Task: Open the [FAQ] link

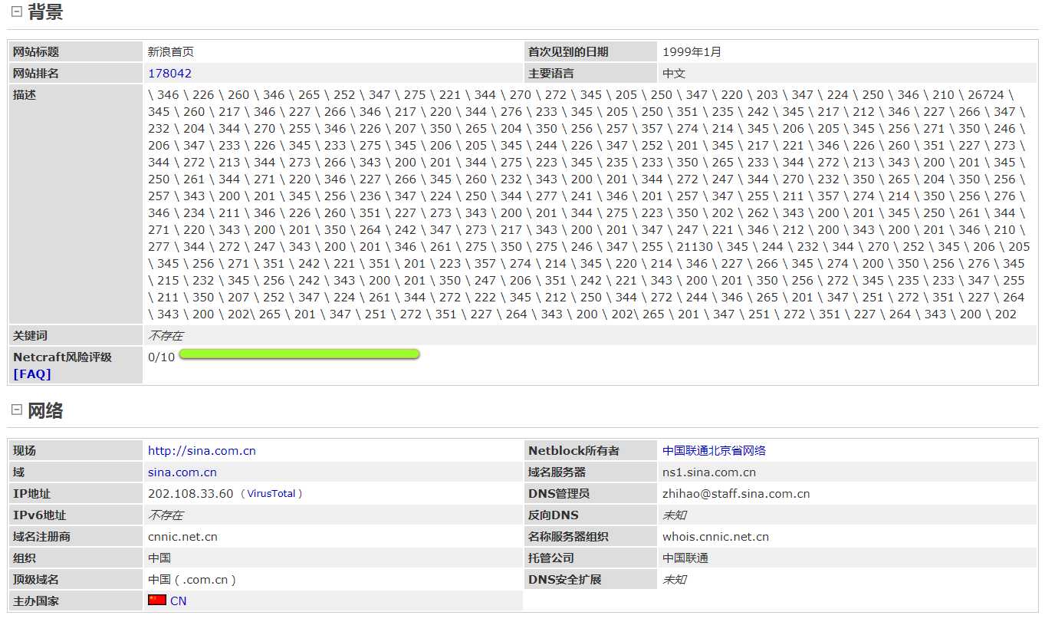Action: pos(32,374)
